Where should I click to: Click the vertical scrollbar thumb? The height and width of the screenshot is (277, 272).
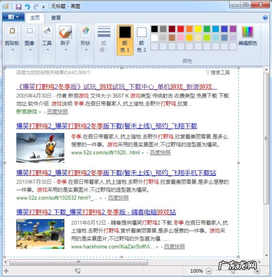[266, 139]
